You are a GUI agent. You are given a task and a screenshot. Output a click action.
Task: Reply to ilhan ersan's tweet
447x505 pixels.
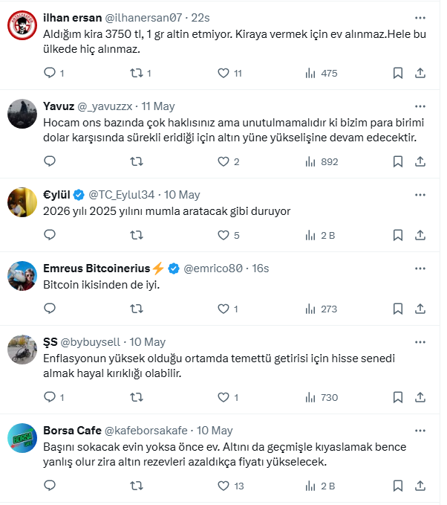click(x=50, y=73)
